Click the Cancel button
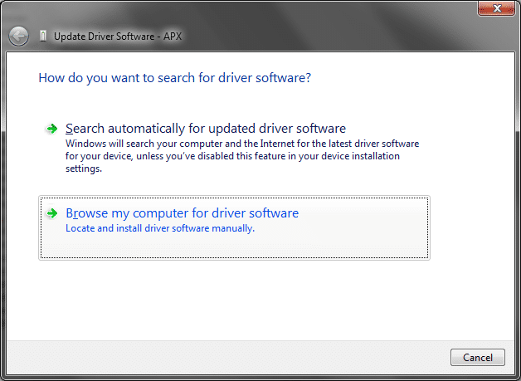This screenshot has width=521, height=381. (x=478, y=358)
